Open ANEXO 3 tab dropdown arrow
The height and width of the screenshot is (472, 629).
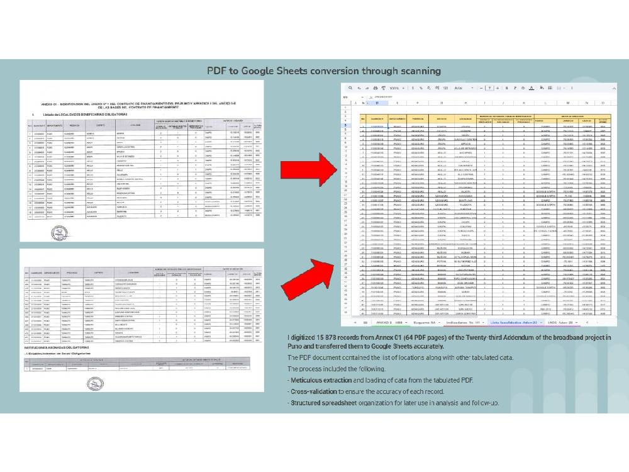(406, 322)
